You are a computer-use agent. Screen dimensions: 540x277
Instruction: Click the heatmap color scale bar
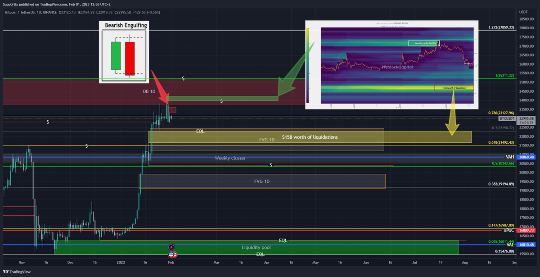click(308, 64)
